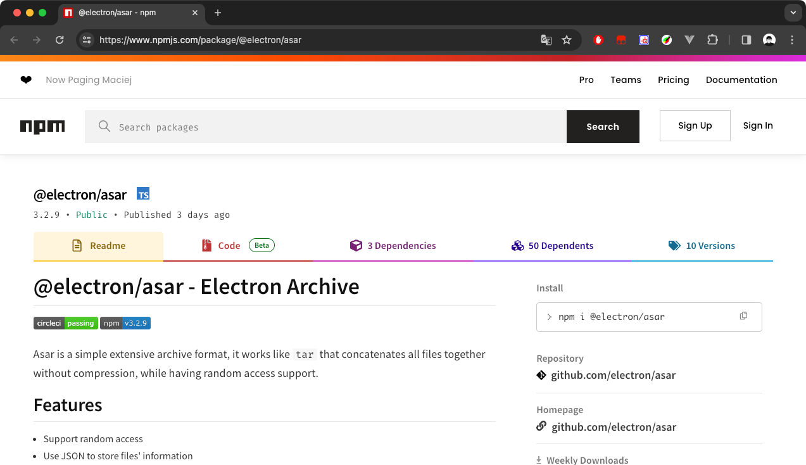Image resolution: width=806 pixels, height=465 pixels.
Task: Open Documentation
Action: click(x=741, y=80)
